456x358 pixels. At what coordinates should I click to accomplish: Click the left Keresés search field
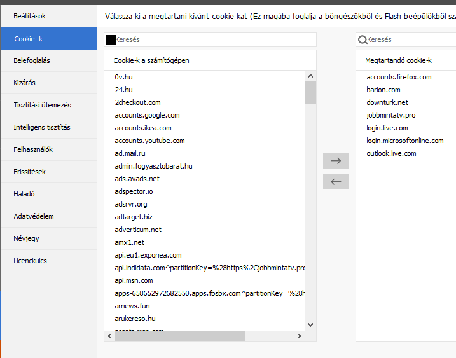click(x=210, y=39)
